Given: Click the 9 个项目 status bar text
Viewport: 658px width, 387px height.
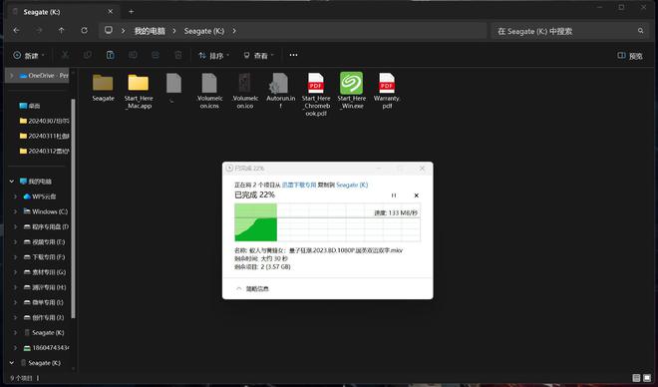Looking at the screenshot, I should pyautogui.click(x=21, y=378).
